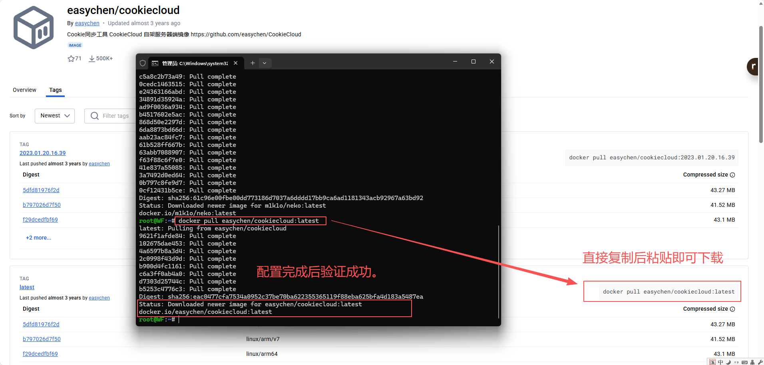Switch to the Overview tab
The width and height of the screenshot is (764, 365).
click(24, 90)
